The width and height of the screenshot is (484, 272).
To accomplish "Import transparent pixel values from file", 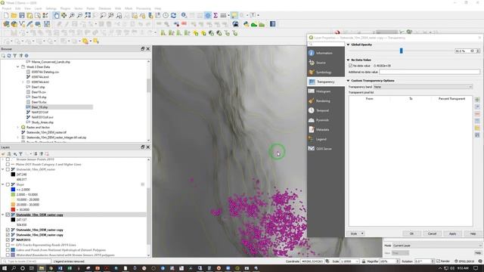I will coord(477,128).
